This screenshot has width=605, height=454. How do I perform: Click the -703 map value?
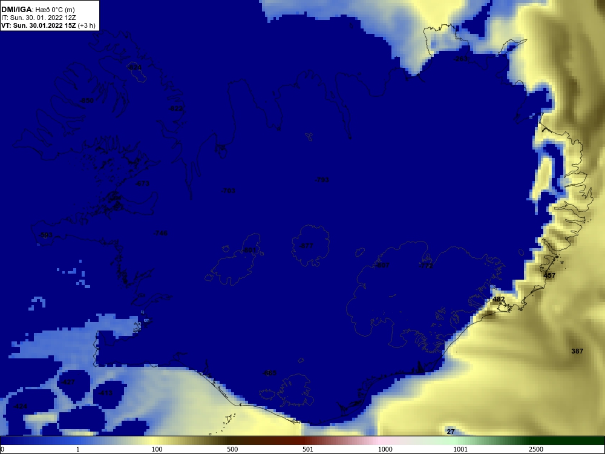(228, 191)
